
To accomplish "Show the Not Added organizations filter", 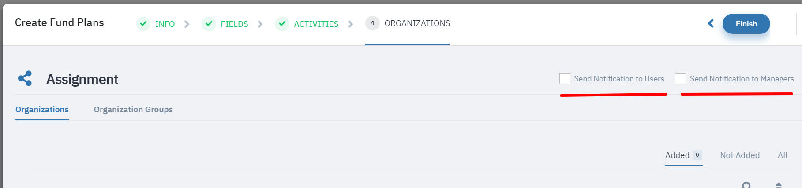I will [x=740, y=155].
